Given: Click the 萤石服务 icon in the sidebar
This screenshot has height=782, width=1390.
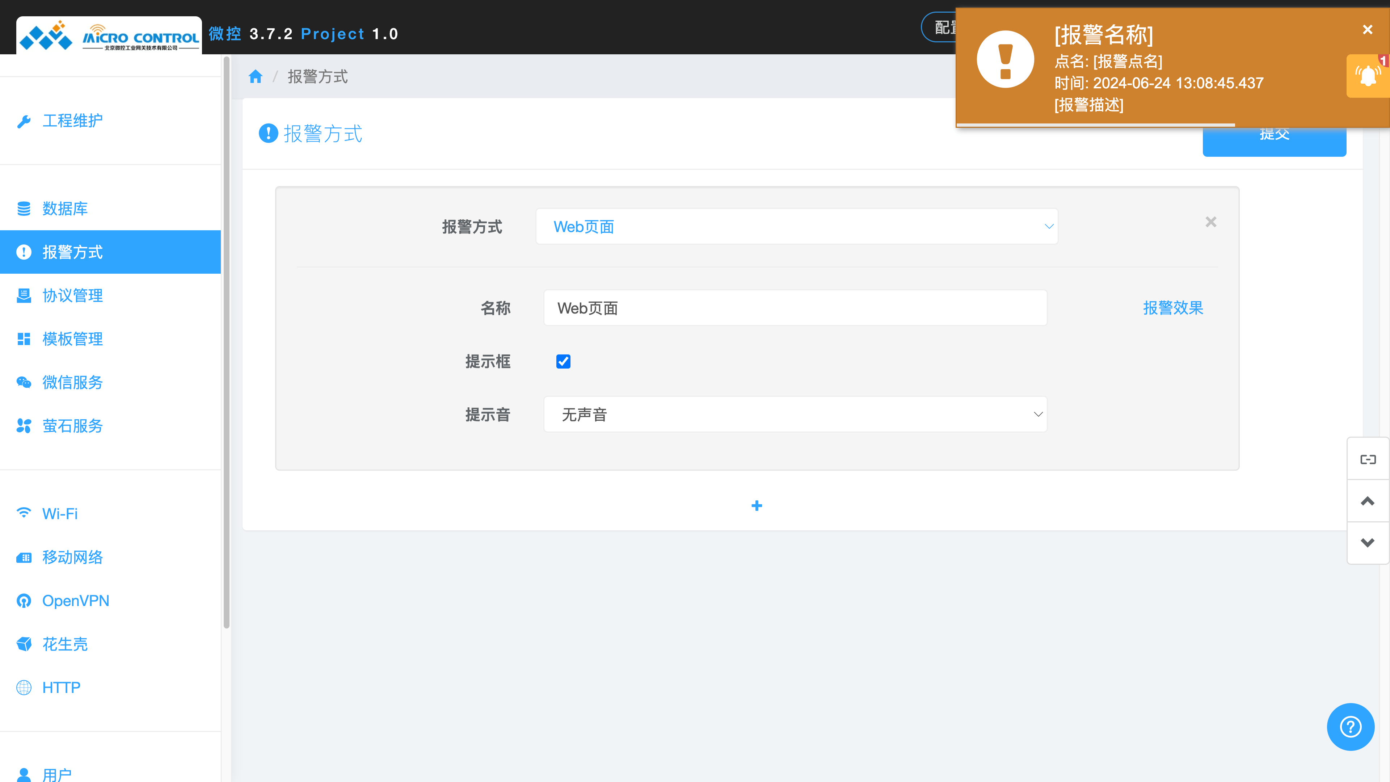Looking at the screenshot, I should click(24, 426).
